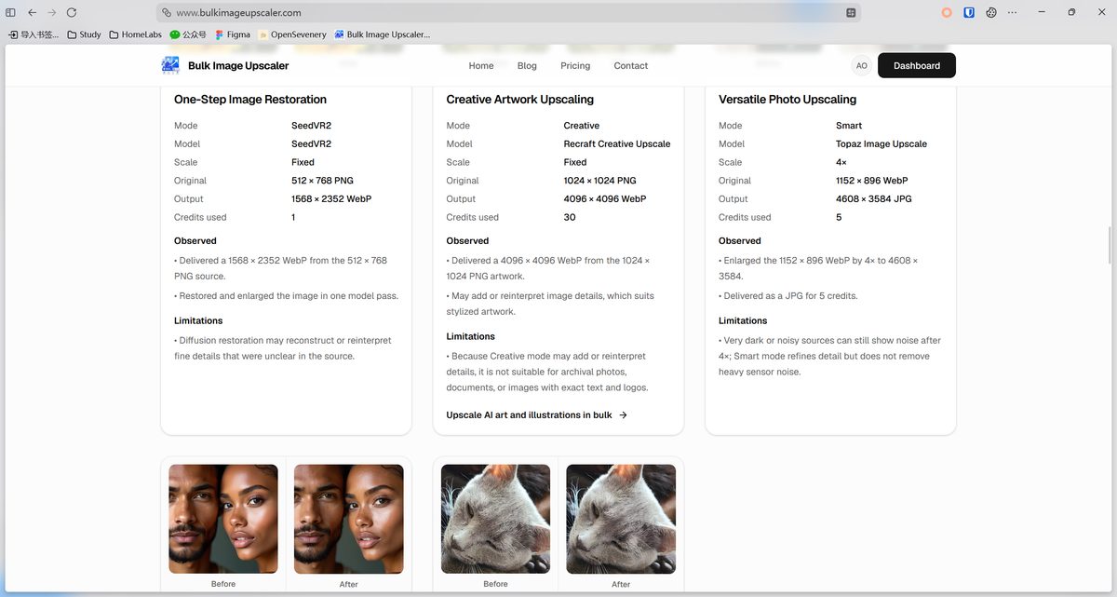Open the AO user avatar
Viewport: 1117px width, 597px height.
pyautogui.click(x=862, y=65)
